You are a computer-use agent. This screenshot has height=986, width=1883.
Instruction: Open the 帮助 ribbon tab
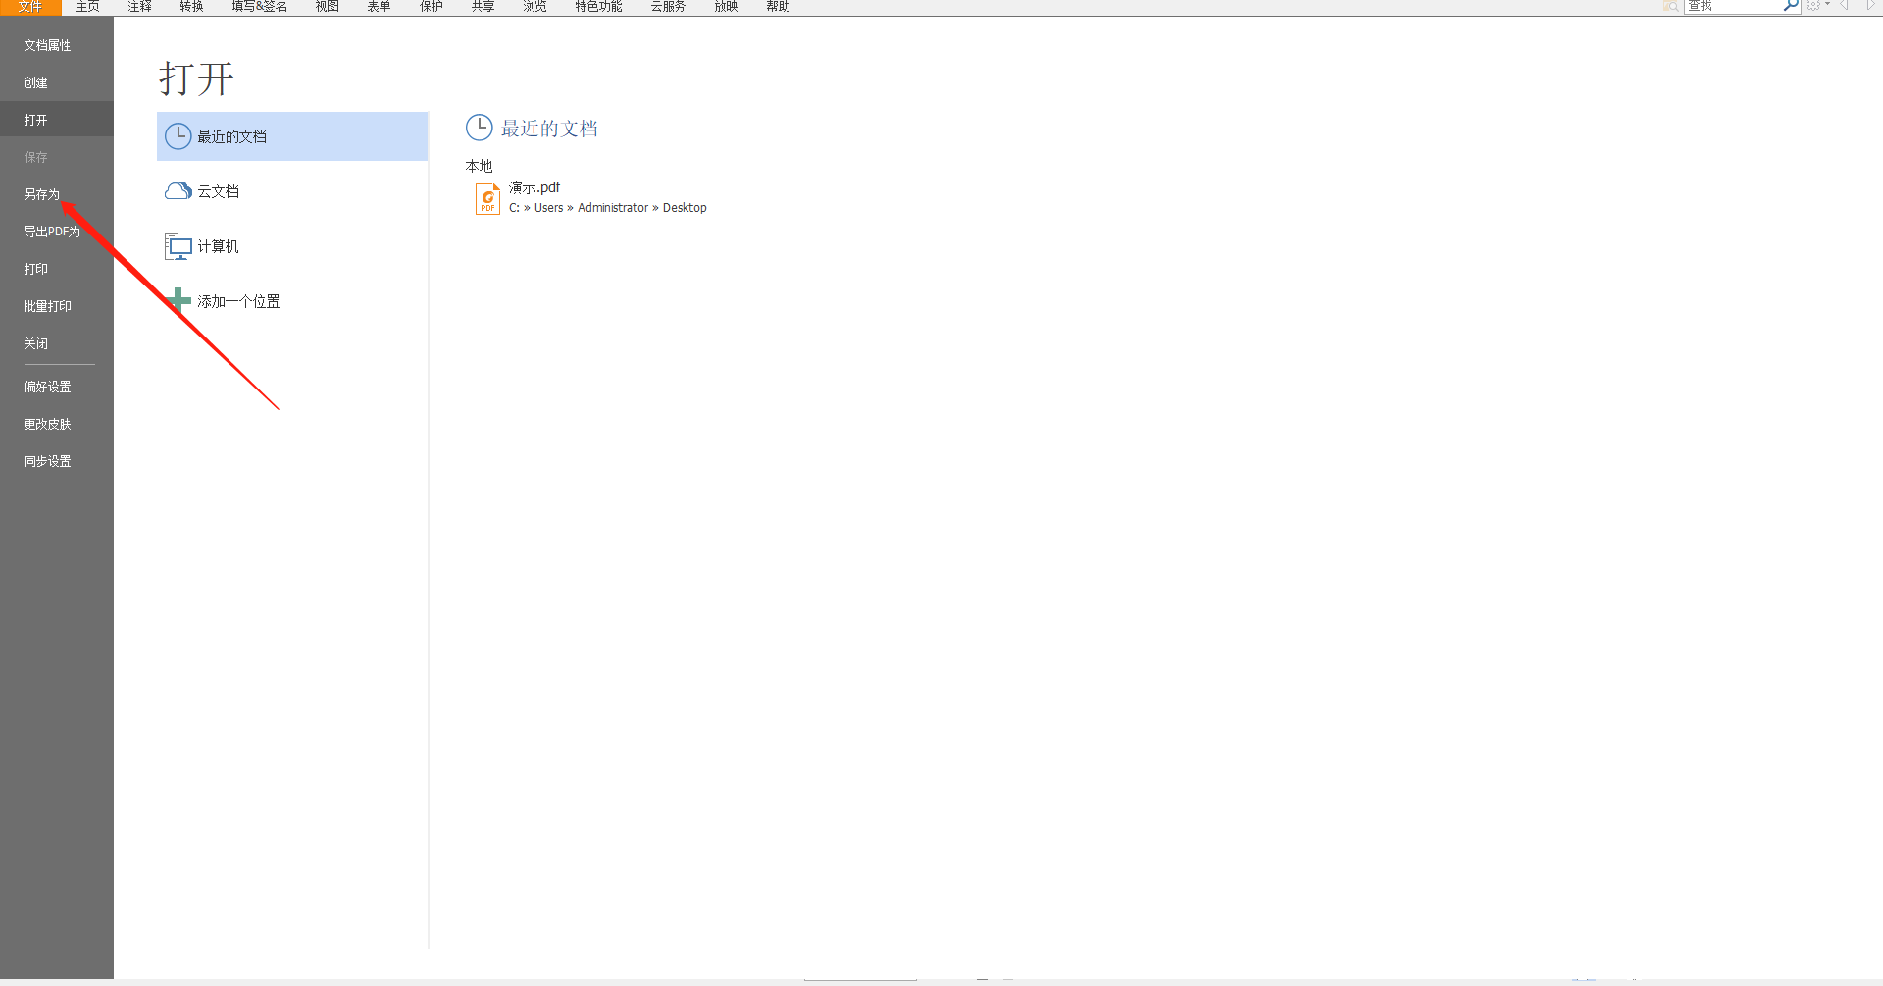tap(778, 7)
